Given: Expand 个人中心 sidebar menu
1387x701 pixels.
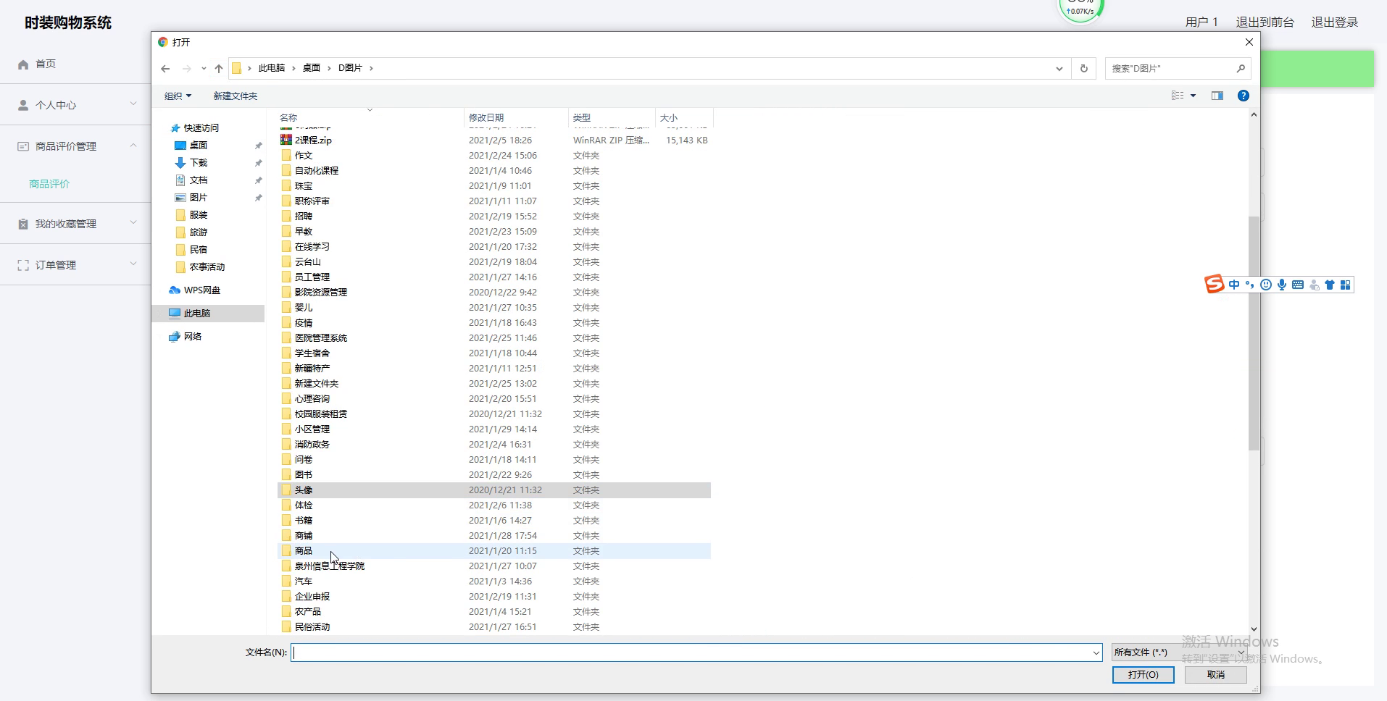Looking at the screenshot, I should [75, 105].
